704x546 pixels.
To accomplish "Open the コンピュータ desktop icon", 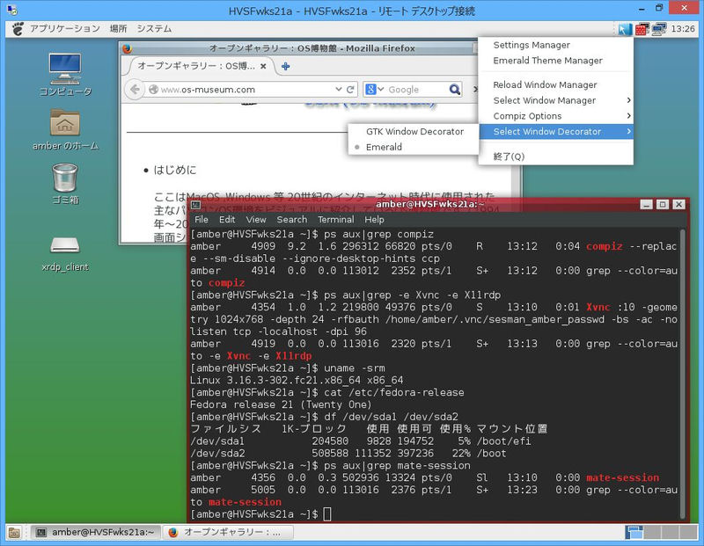I will 65,75.
